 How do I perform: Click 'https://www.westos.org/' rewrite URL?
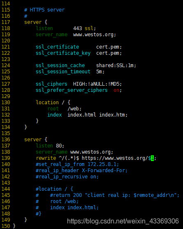(x=115, y=158)
